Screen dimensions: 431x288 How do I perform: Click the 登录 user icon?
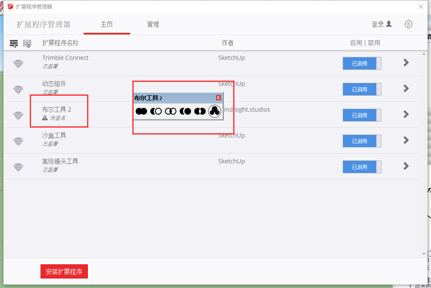389,24
